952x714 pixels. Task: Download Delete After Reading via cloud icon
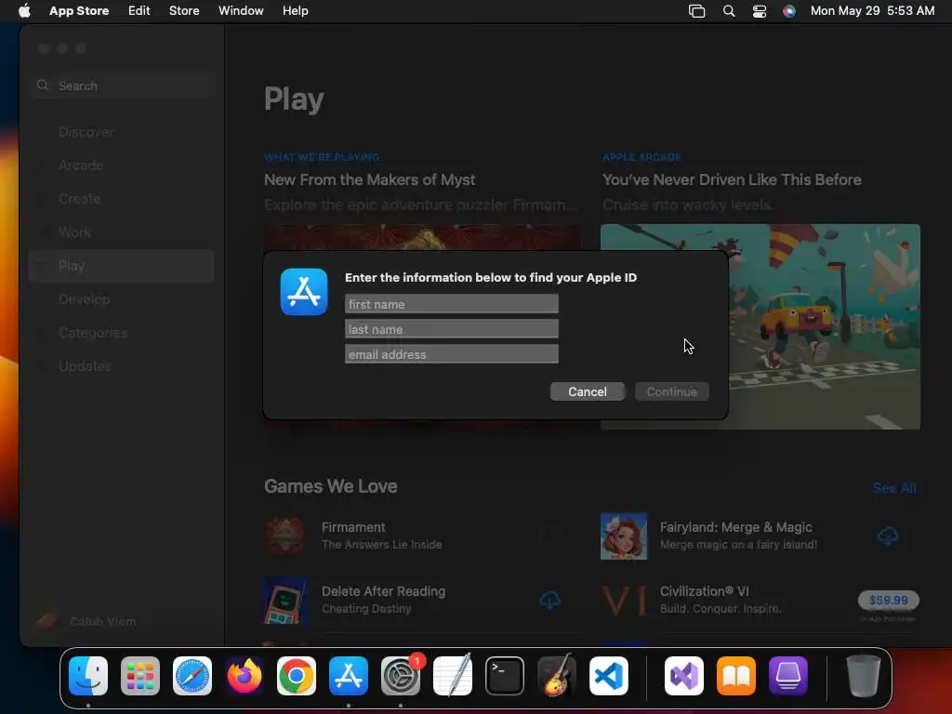pyautogui.click(x=549, y=601)
